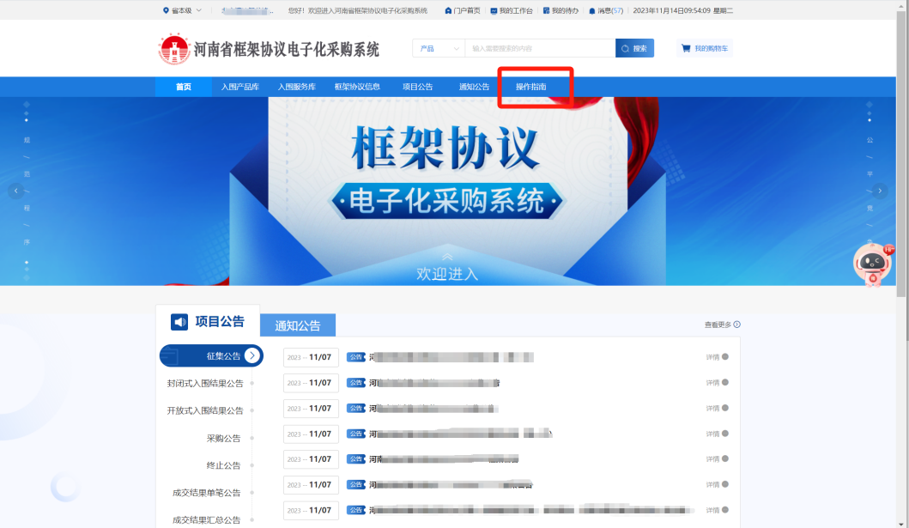
Task: Click the 我的工作台 monitor icon
Action: (494, 10)
